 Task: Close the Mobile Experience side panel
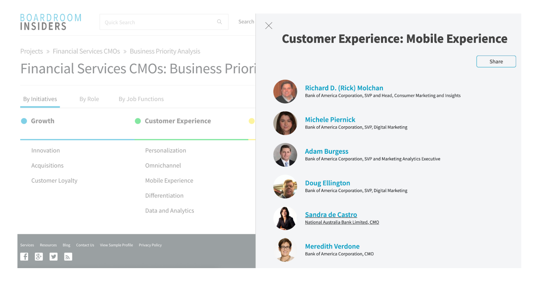click(269, 26)
